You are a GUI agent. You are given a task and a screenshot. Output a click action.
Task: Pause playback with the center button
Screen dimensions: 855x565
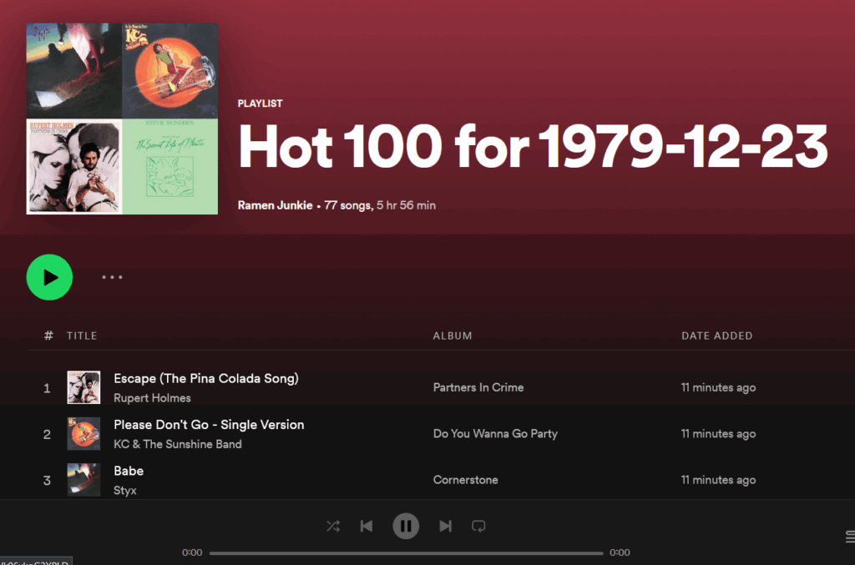point(406,527)
